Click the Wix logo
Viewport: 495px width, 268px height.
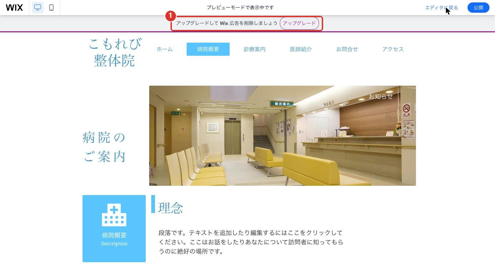pyautogui.click(x=14, y=8)
